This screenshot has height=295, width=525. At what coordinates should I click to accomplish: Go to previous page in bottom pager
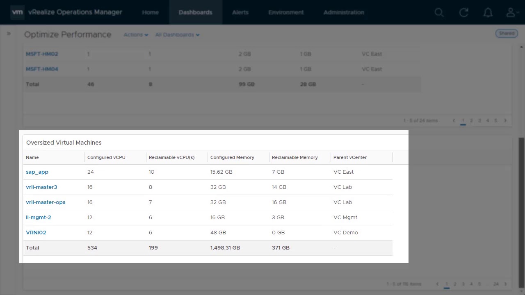click(x=438, y=284)
